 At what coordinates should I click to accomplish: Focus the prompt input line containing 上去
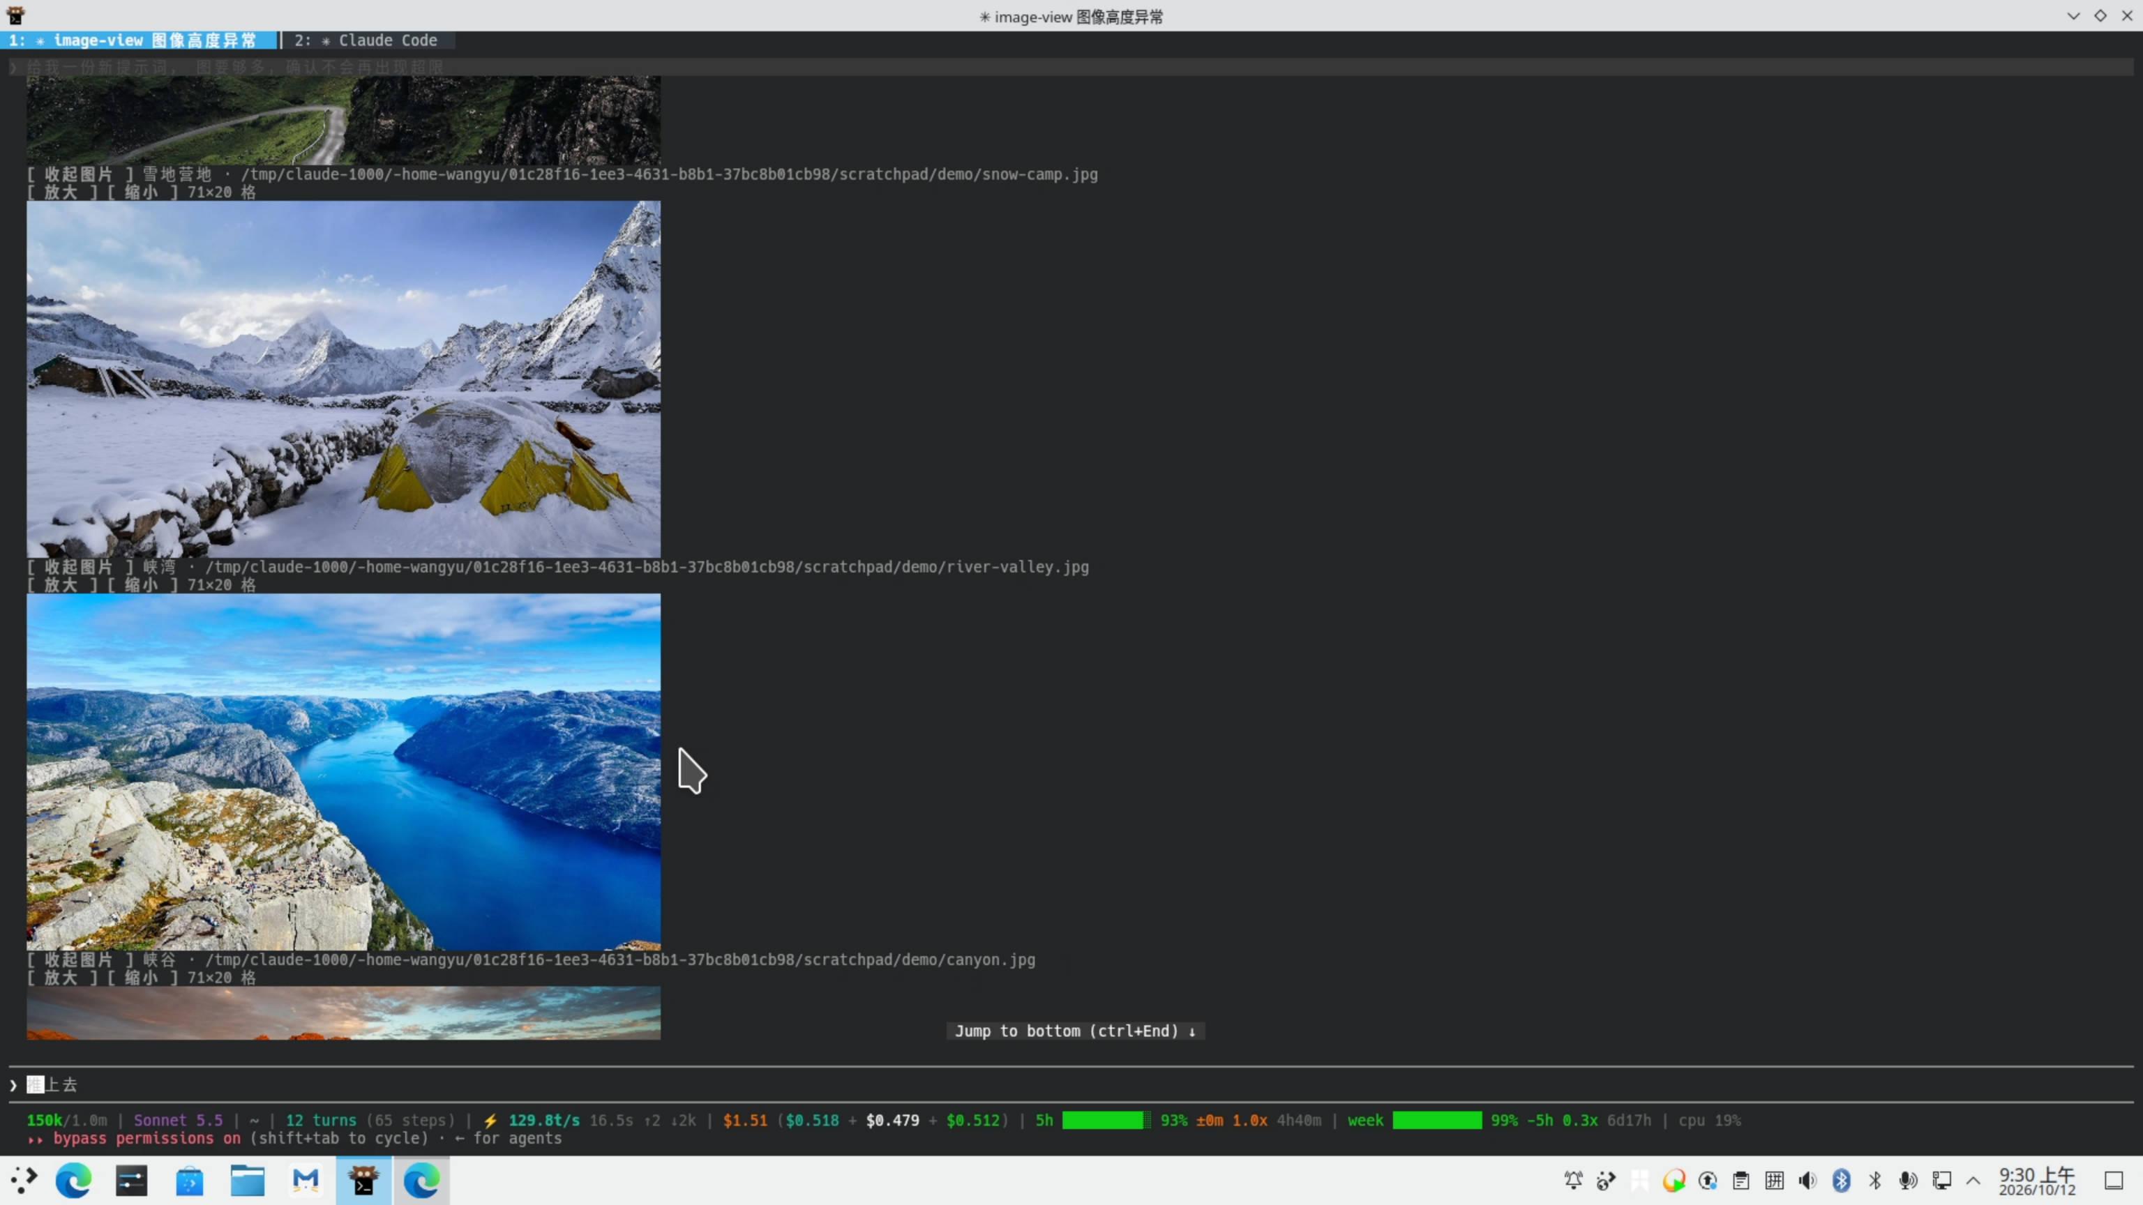[1071, 1084]
